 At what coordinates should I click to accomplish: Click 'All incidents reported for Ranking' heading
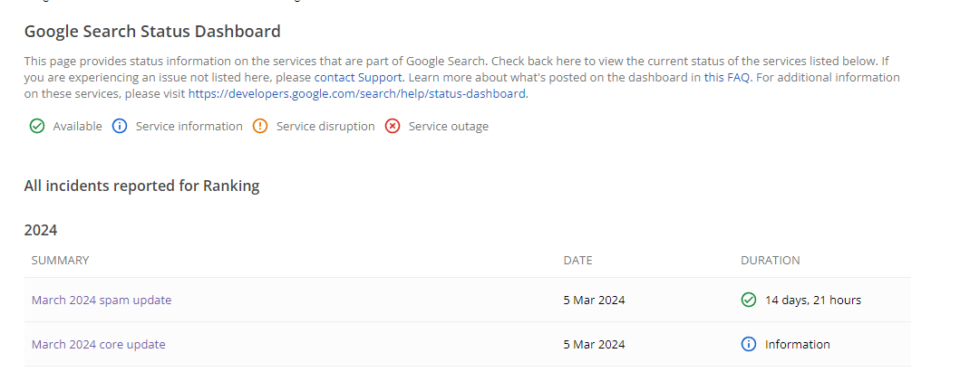pos(141,186)
